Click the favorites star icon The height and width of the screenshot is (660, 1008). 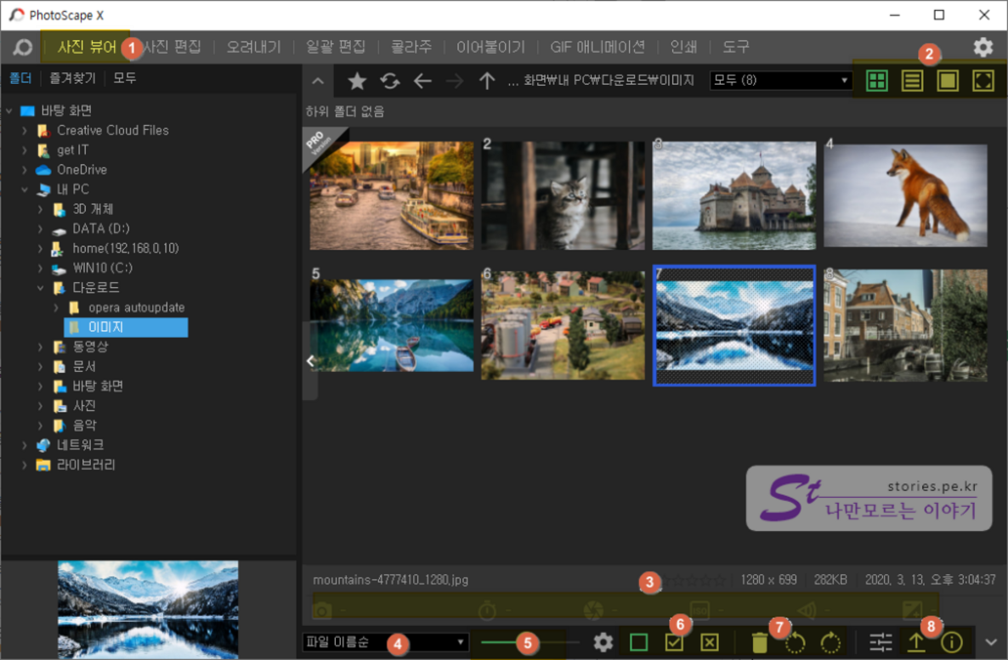(x=357, y=81)
